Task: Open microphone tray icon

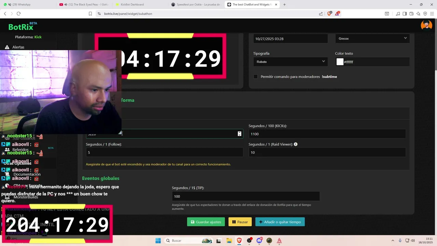Action: click(x=400, y=241)
